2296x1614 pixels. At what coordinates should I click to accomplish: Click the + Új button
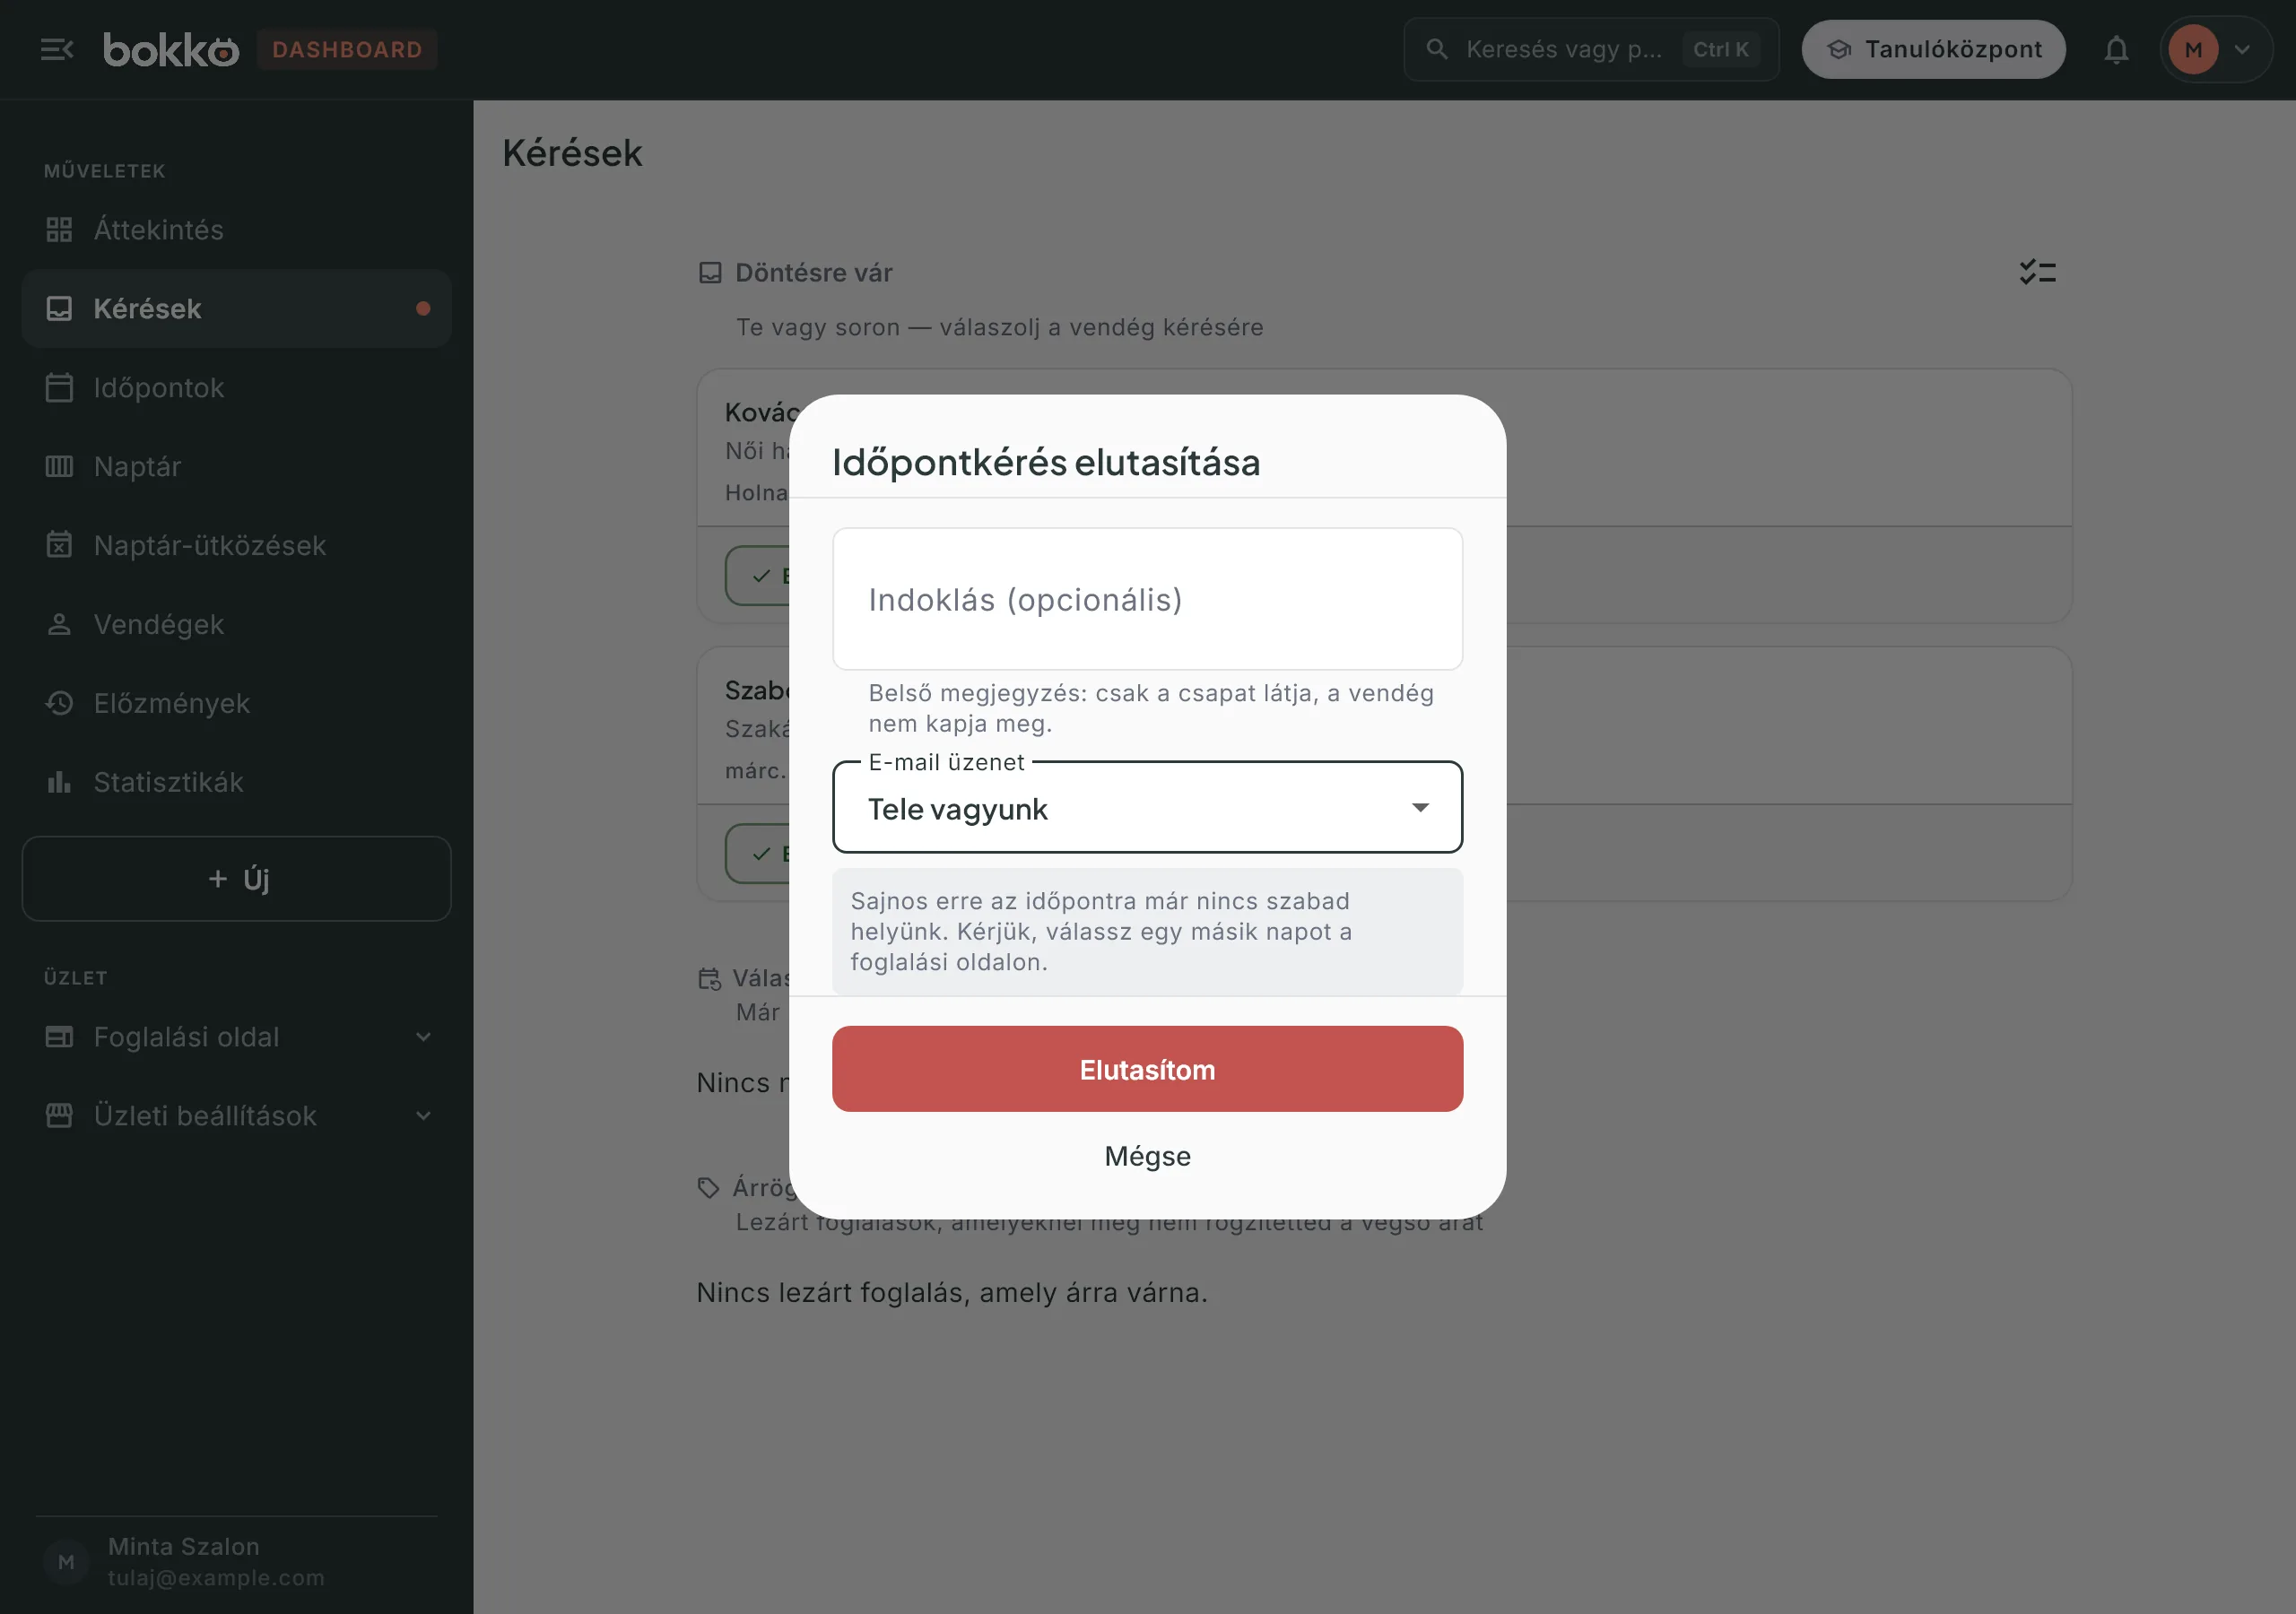pyautogui.click(x=236, y=879)
